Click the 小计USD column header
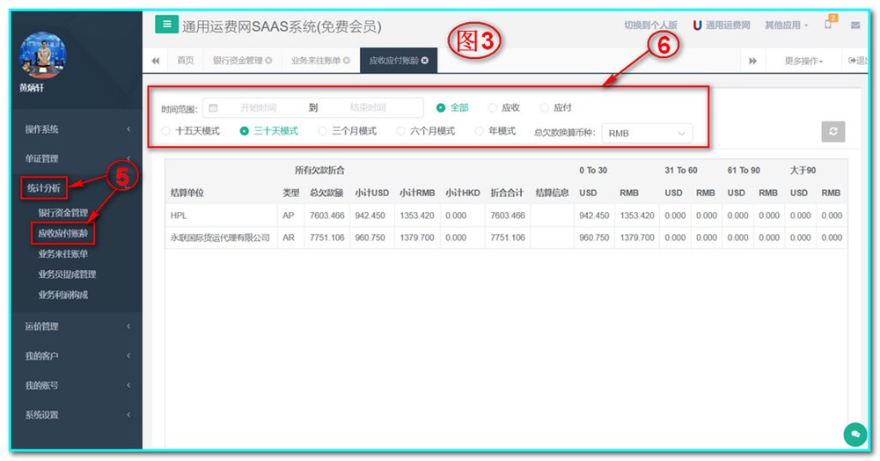Screen dimensions: 880x461 click(x=371, y=193)
